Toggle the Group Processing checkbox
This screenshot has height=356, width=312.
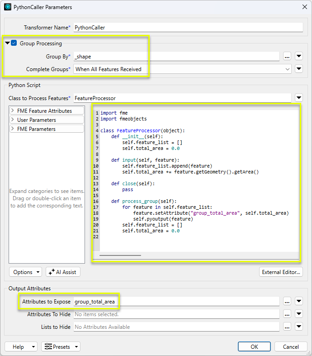[14, 43]
